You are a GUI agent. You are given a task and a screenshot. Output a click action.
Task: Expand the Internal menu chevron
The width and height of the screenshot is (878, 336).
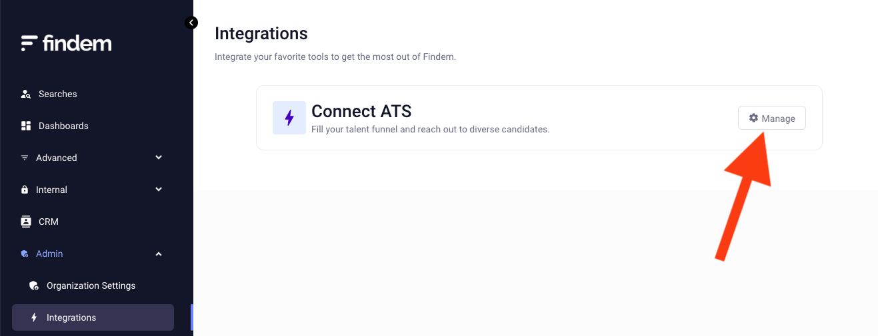(159, 190)
